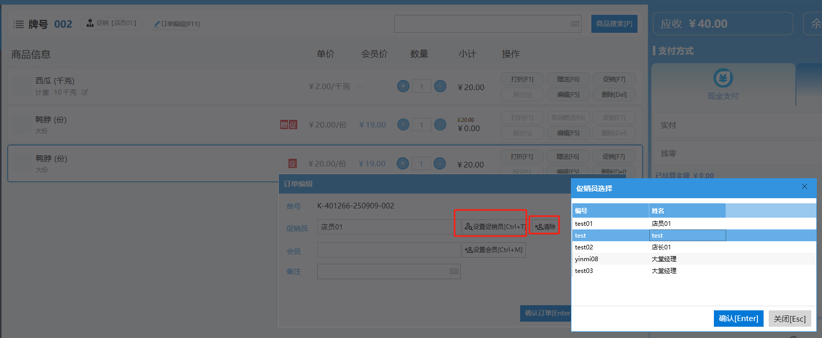Click the list menu icon beside 牌号
822x338 pixels.
(18, 24)
